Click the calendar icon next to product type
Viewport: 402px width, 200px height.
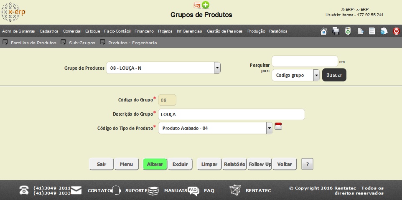click(278, 126)
